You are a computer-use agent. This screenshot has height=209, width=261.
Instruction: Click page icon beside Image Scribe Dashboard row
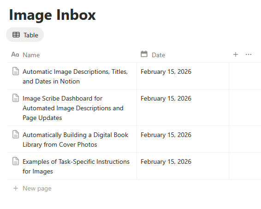pos(16,98)
